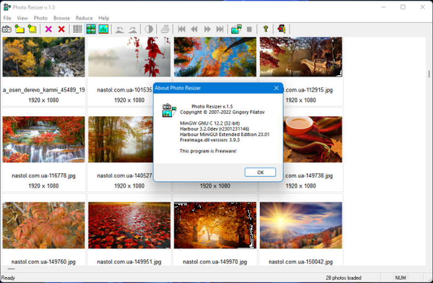The height and width of the screenshot is (283, 433).
Task: Click the yellow question mark help icon
Action: [x=265, y=29]
